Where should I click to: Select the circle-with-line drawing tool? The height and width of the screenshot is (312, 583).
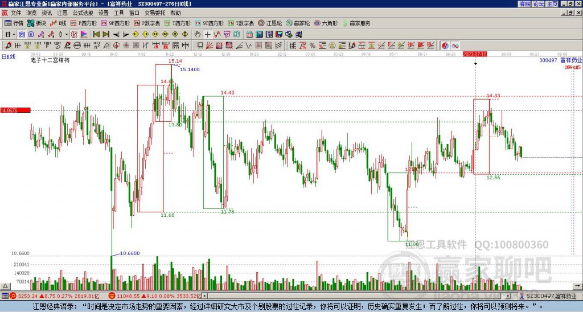(77, 46)
